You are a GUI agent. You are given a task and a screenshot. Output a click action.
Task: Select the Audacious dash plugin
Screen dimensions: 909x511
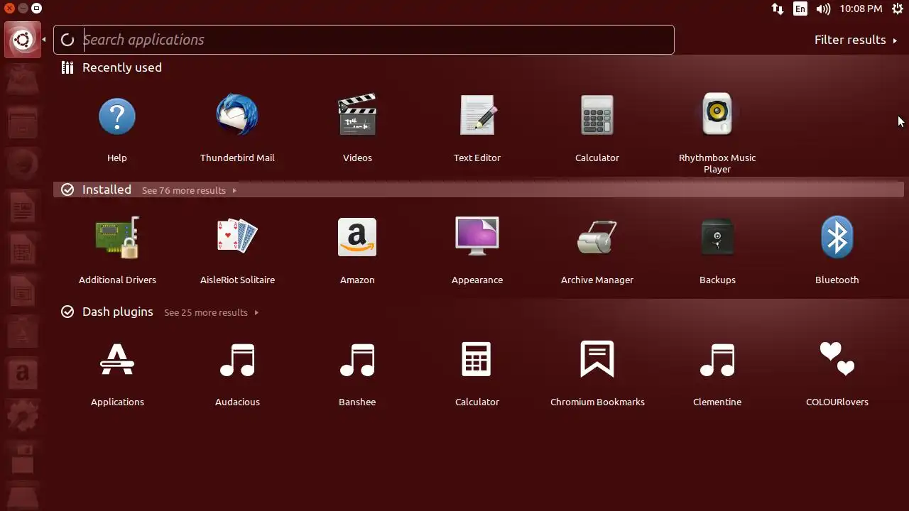click(x=237, y=360)
